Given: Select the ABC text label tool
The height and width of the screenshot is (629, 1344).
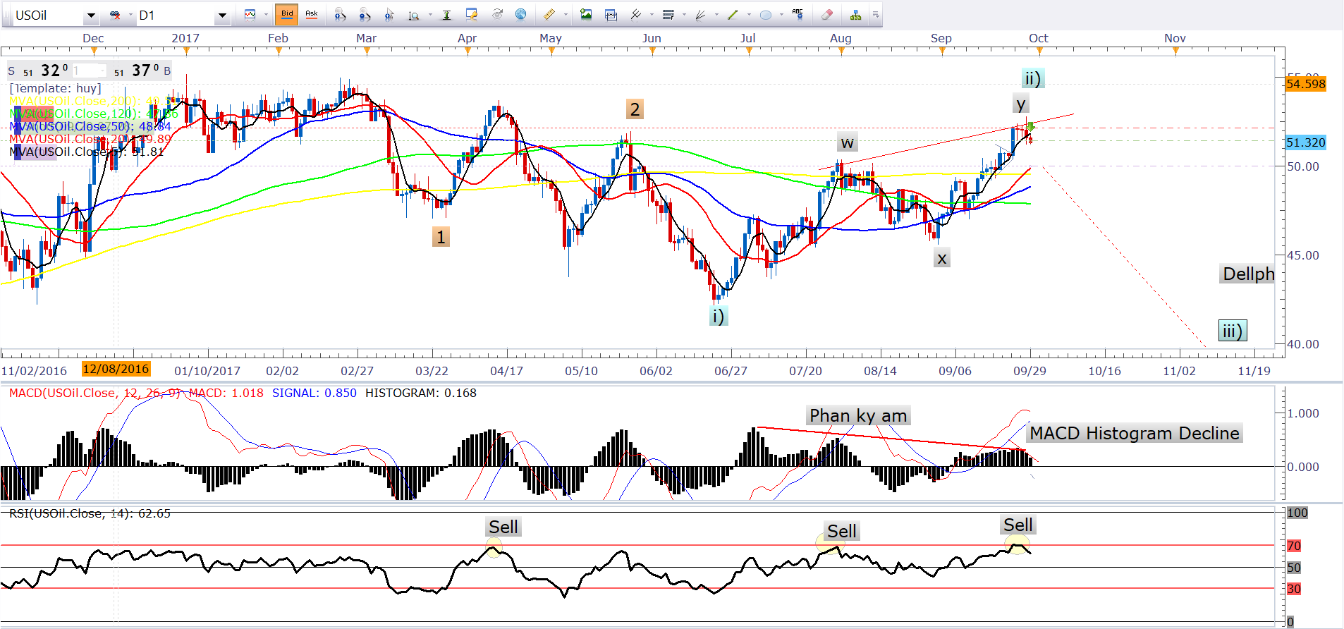Looking at the screenshot, I should 798,15.
